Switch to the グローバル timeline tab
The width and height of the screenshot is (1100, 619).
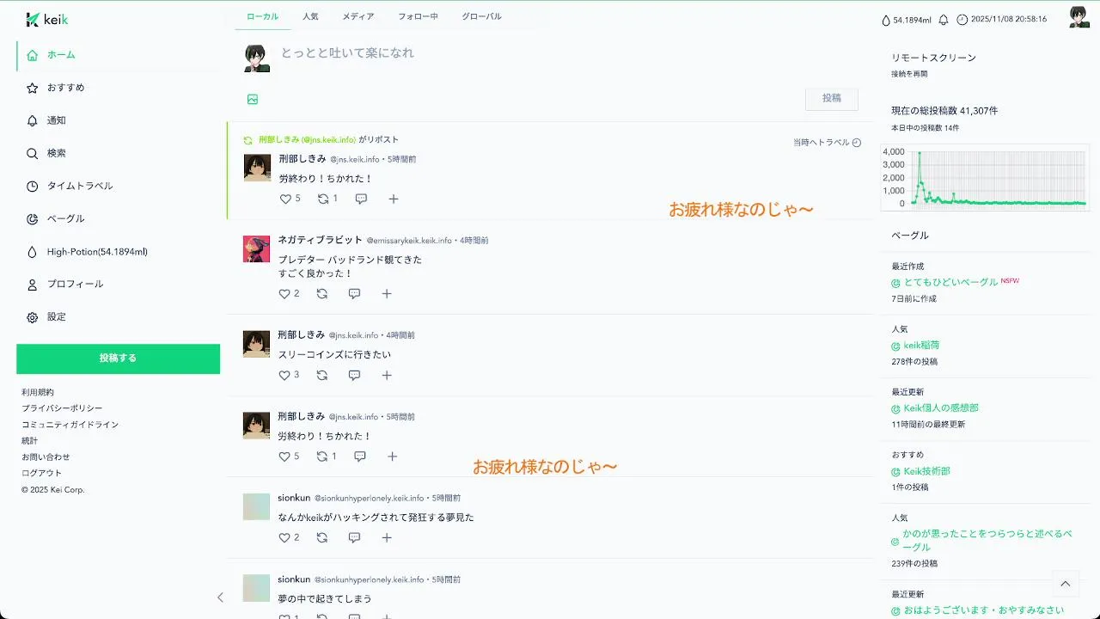click(x=481, y=16)
